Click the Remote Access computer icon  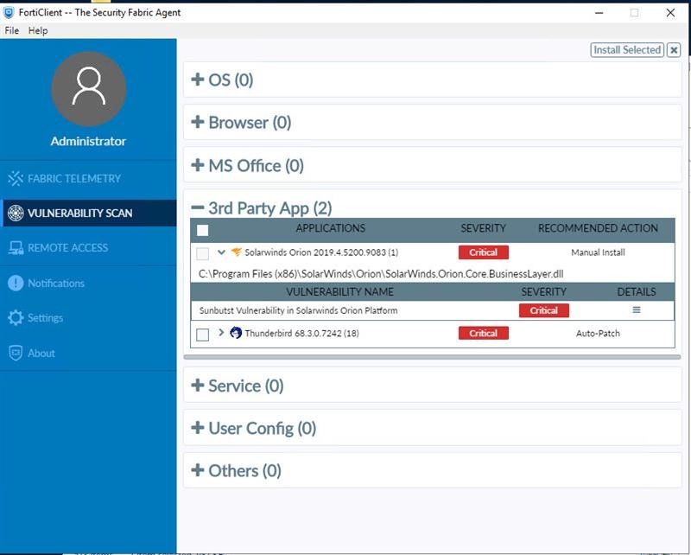click(x=16, y=248)
